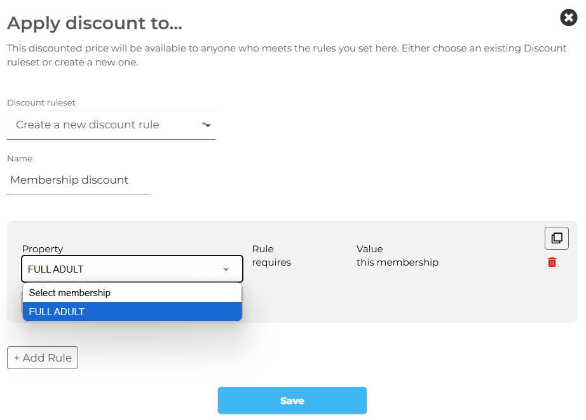Click the Discount ruleset label
The width and height of the screenshot is (586, 420).
tap(41, 103)
